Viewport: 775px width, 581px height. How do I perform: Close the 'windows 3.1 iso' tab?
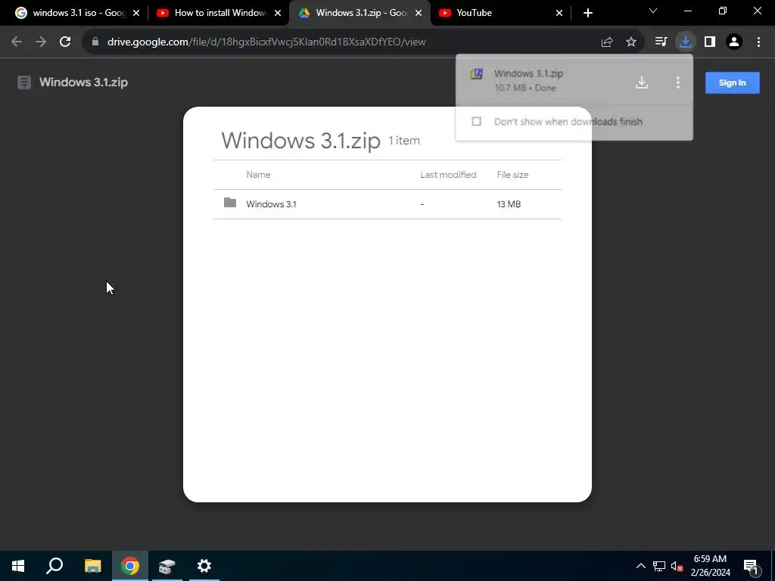(136, 14)
